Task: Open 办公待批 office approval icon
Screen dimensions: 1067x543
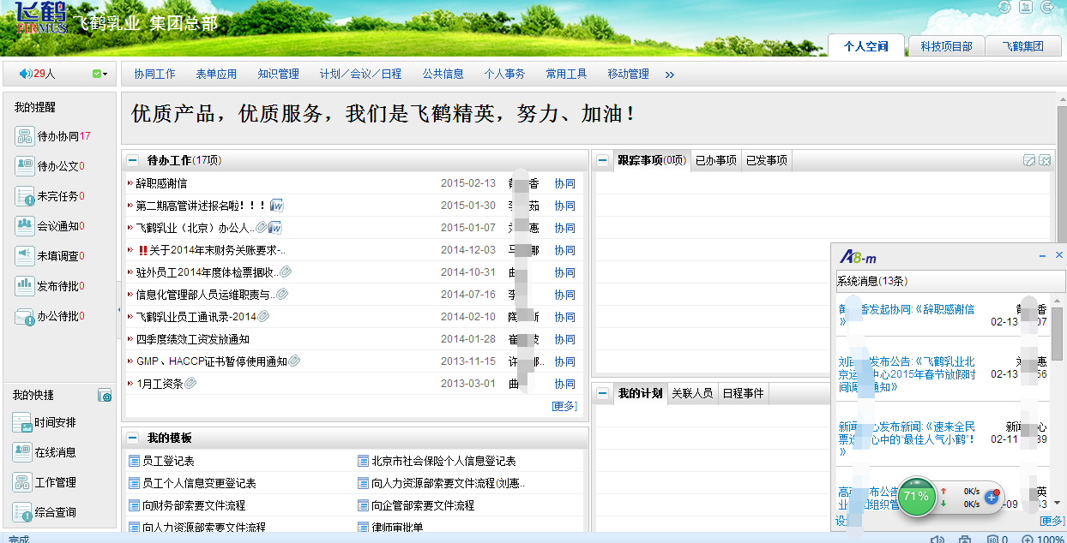Action: click(x=24, y=316)
